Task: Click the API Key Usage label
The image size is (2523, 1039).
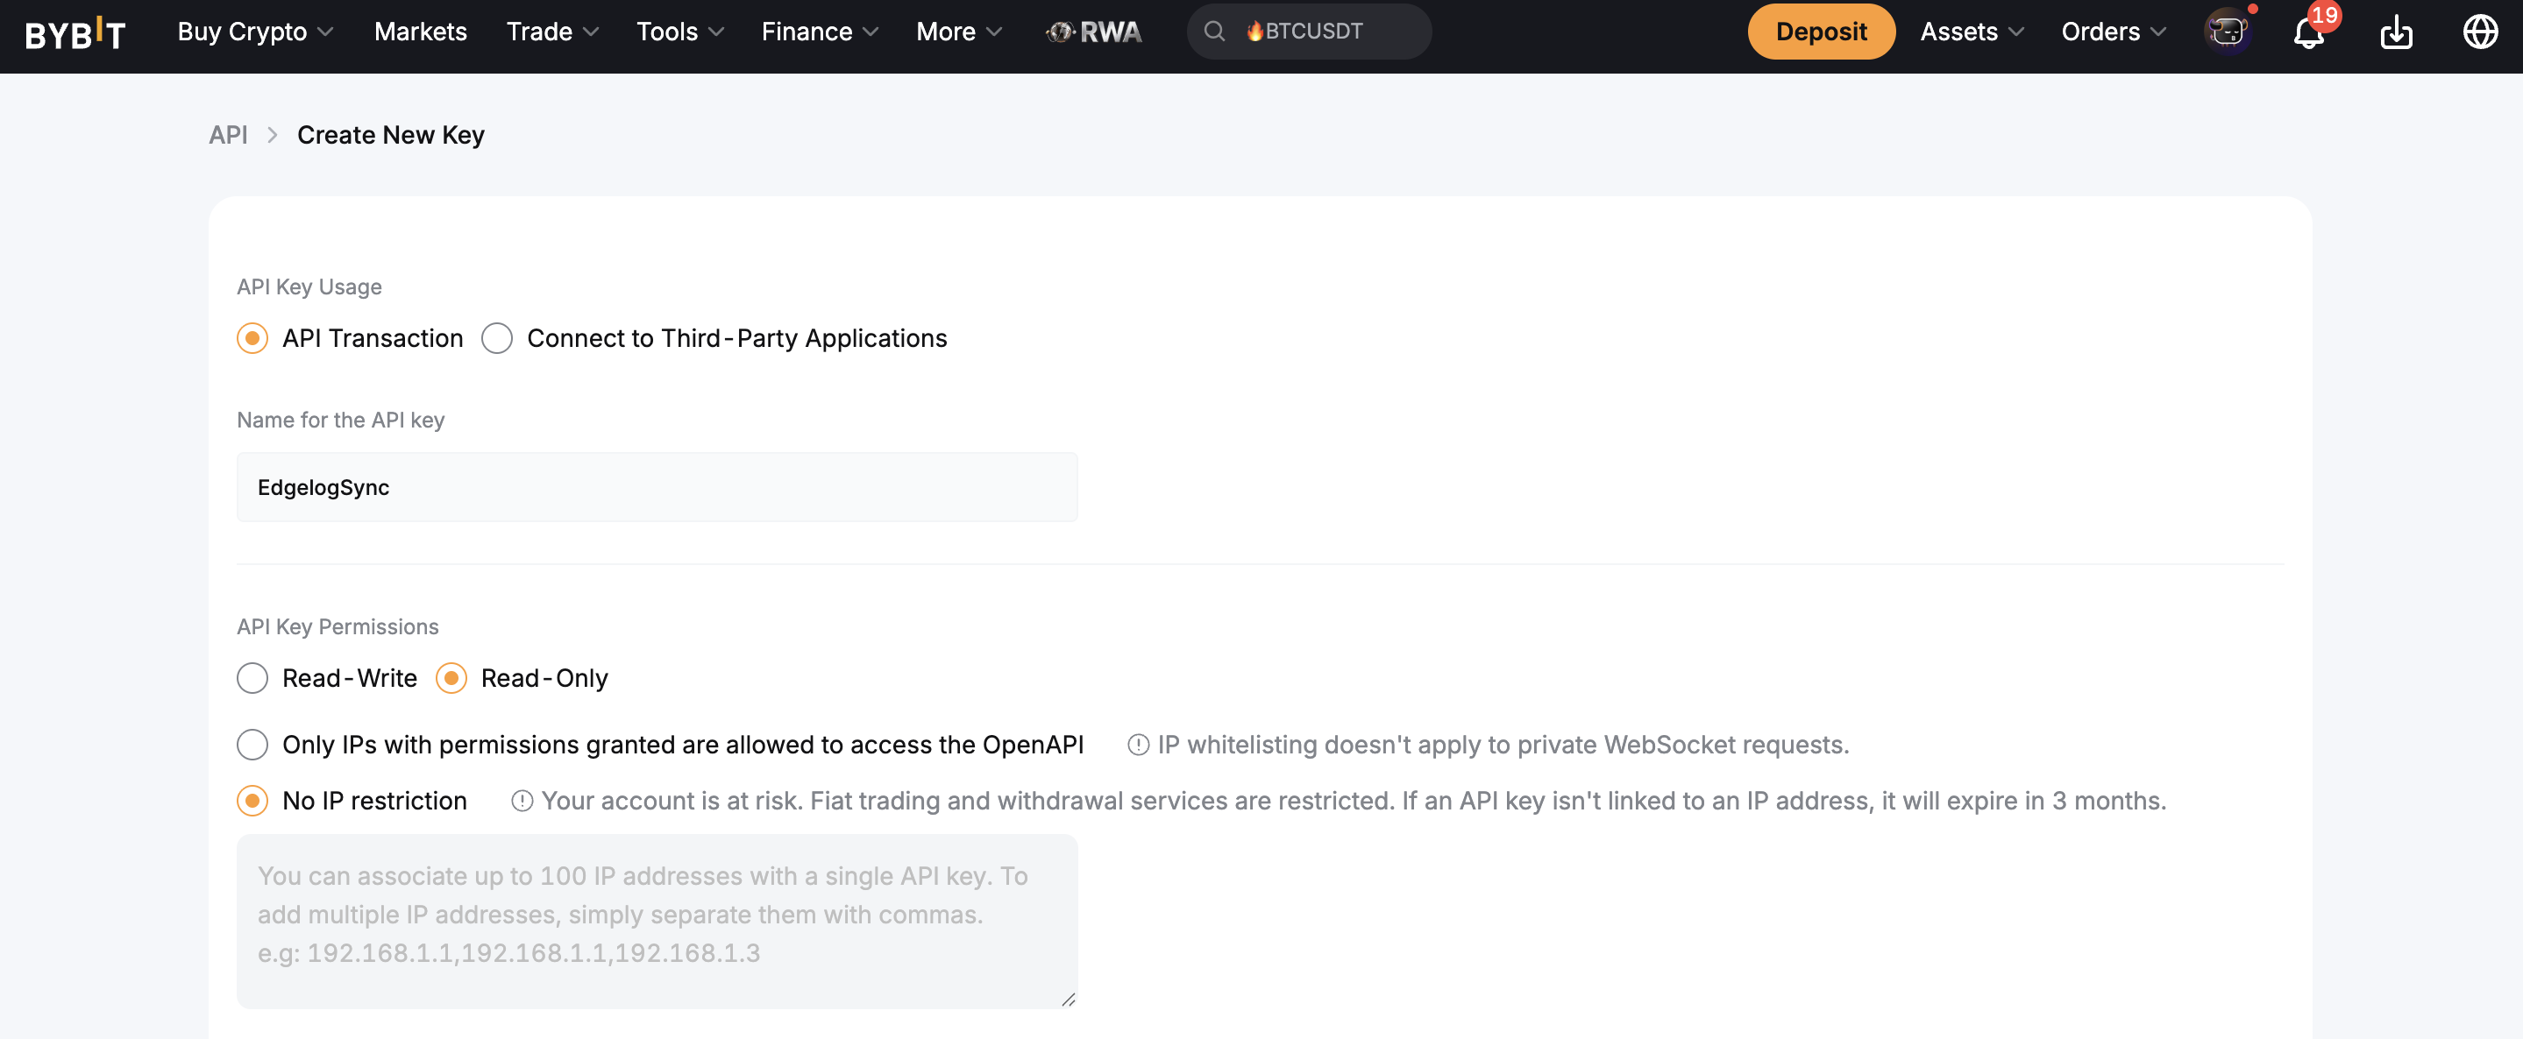Action: click(x=309, y=286)
